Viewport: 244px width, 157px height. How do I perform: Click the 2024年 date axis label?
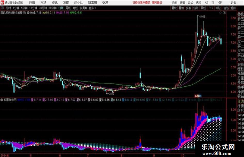[5, 155]
